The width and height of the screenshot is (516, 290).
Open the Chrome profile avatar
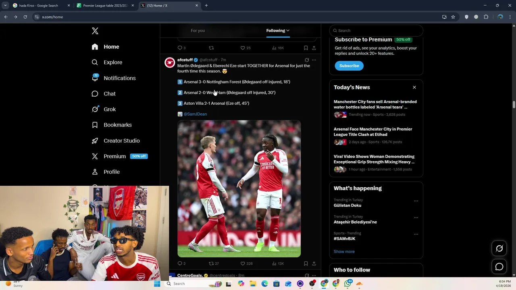pyautogui.click(x=500, y=17)
